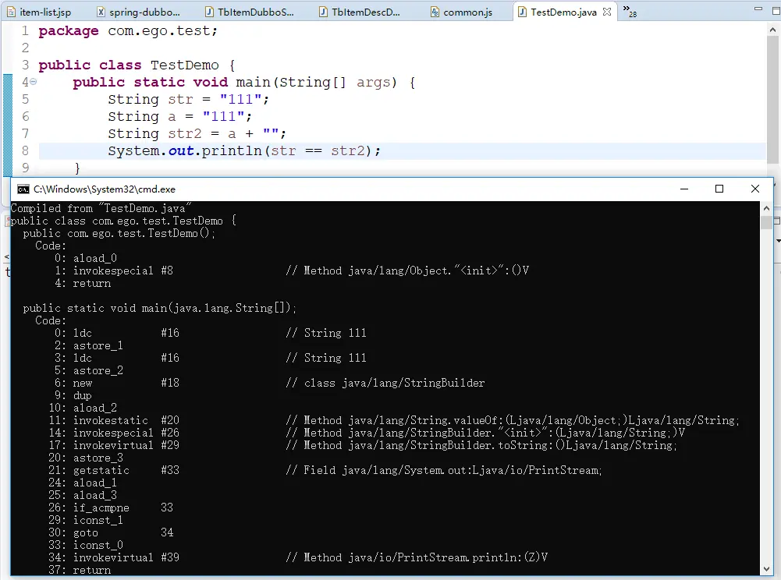Click 'getstatic' instruction in cmd output
Viewport: 781px width, 580px height.
tap(101, 470)
